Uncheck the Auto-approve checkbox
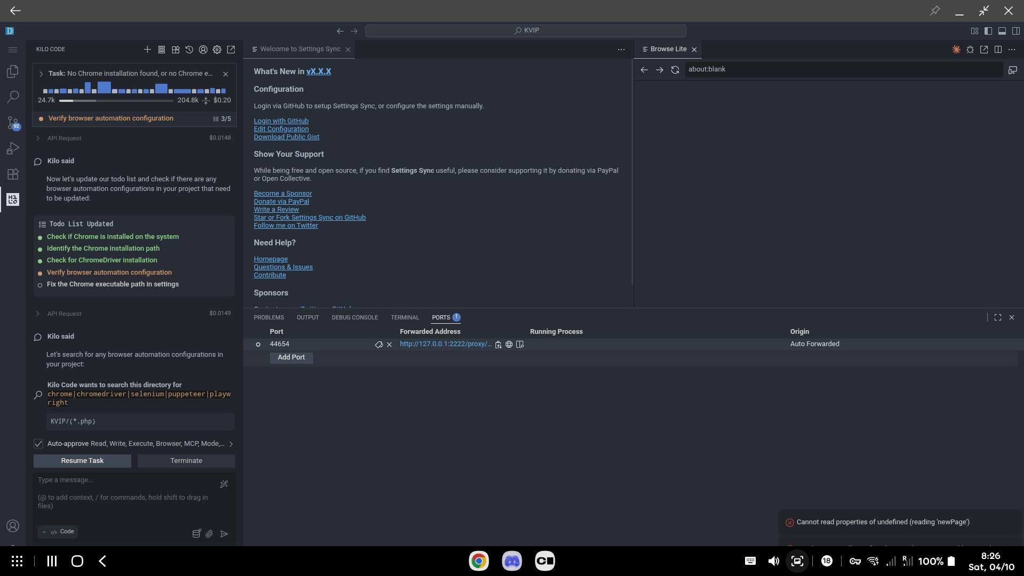Screen dimensions: 1024x576 [38, 444]
